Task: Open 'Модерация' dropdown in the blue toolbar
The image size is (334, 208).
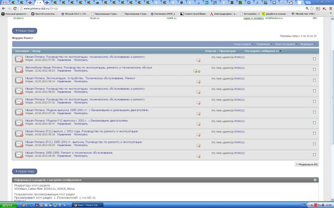Action: [308, 44]
